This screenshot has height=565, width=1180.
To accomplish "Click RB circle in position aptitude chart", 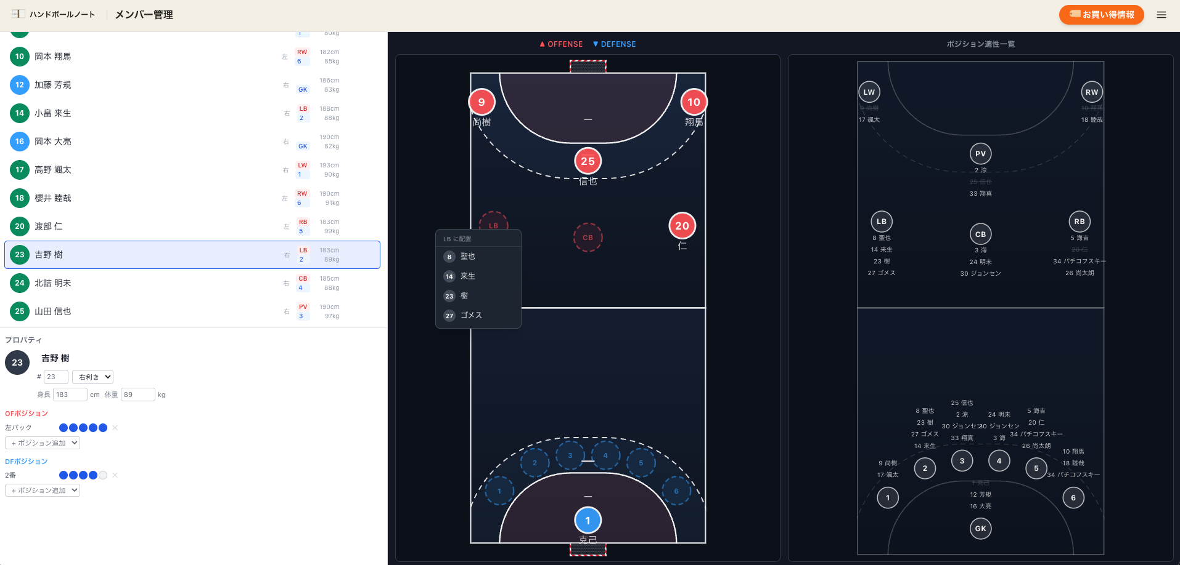I will [1080, 222].
